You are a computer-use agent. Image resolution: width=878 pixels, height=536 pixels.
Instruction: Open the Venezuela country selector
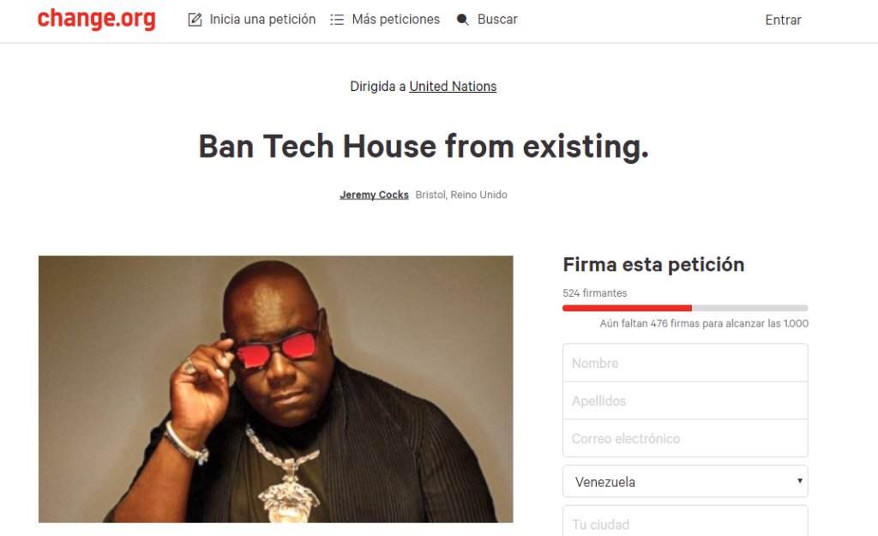[x=685, y=481]
